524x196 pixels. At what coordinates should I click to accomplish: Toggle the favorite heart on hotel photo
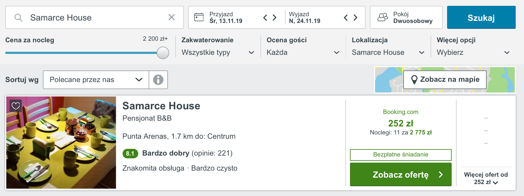click(16, 106)
